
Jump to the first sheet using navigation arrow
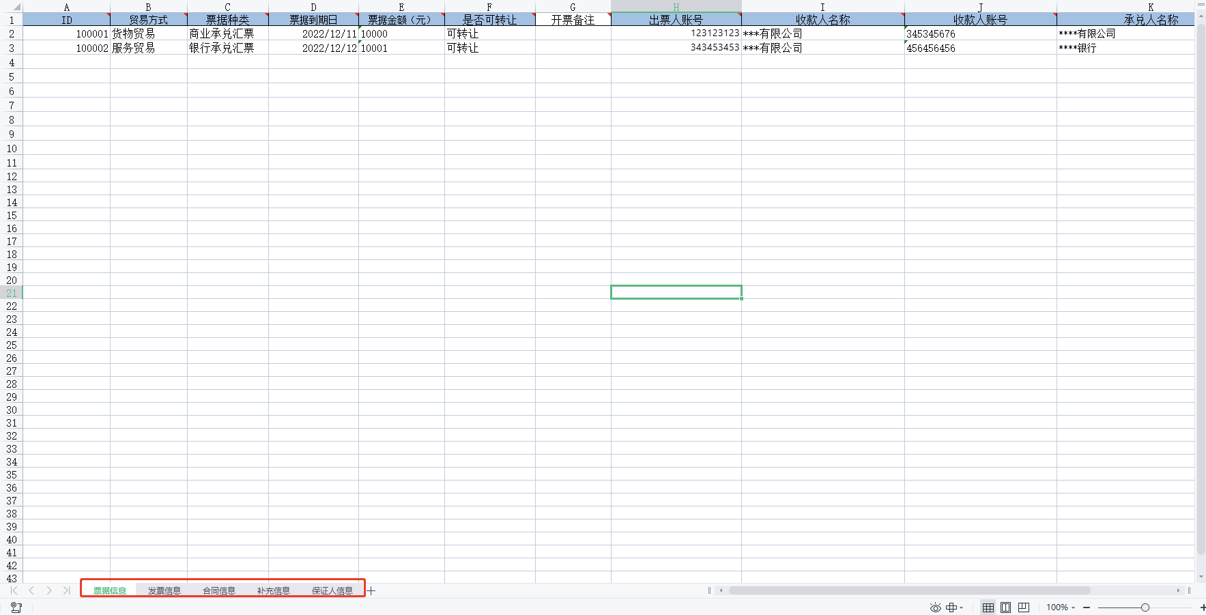14,590
